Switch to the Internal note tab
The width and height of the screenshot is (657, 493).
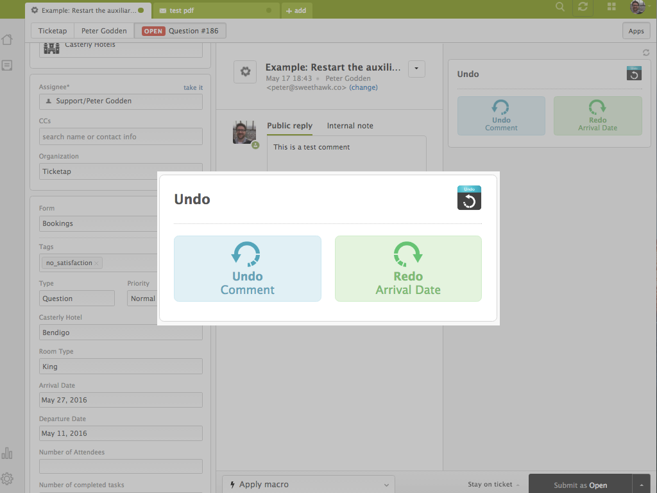click(x=350, y=126)
